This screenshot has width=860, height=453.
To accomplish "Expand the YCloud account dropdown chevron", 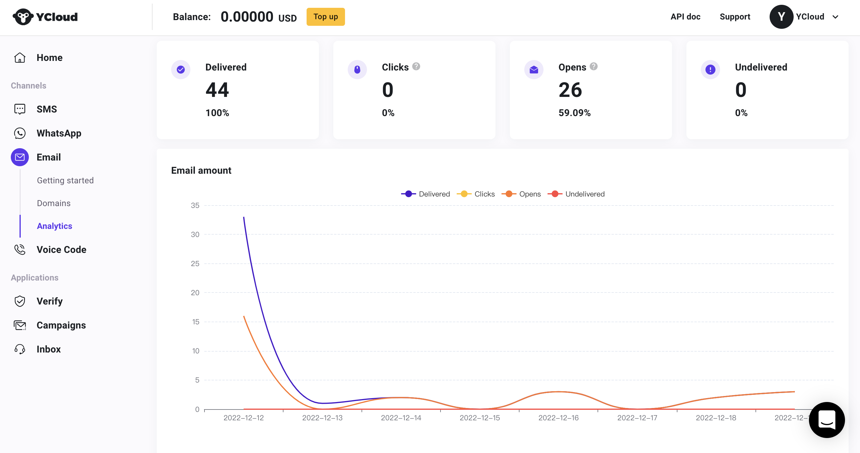I will point(835,17).
